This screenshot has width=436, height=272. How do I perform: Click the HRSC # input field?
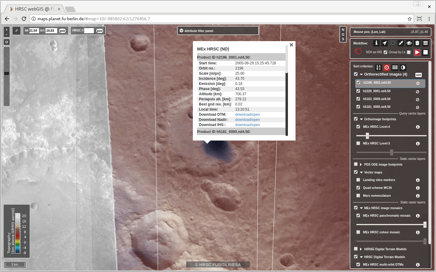click(x=89, y=31)
